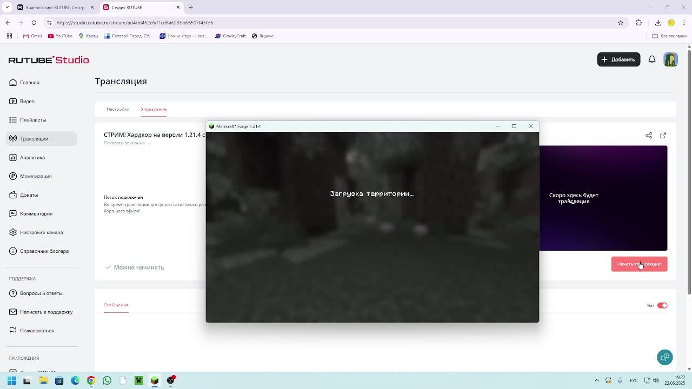
Task: Switch to the Управление tab
Action: pos(154,109)
